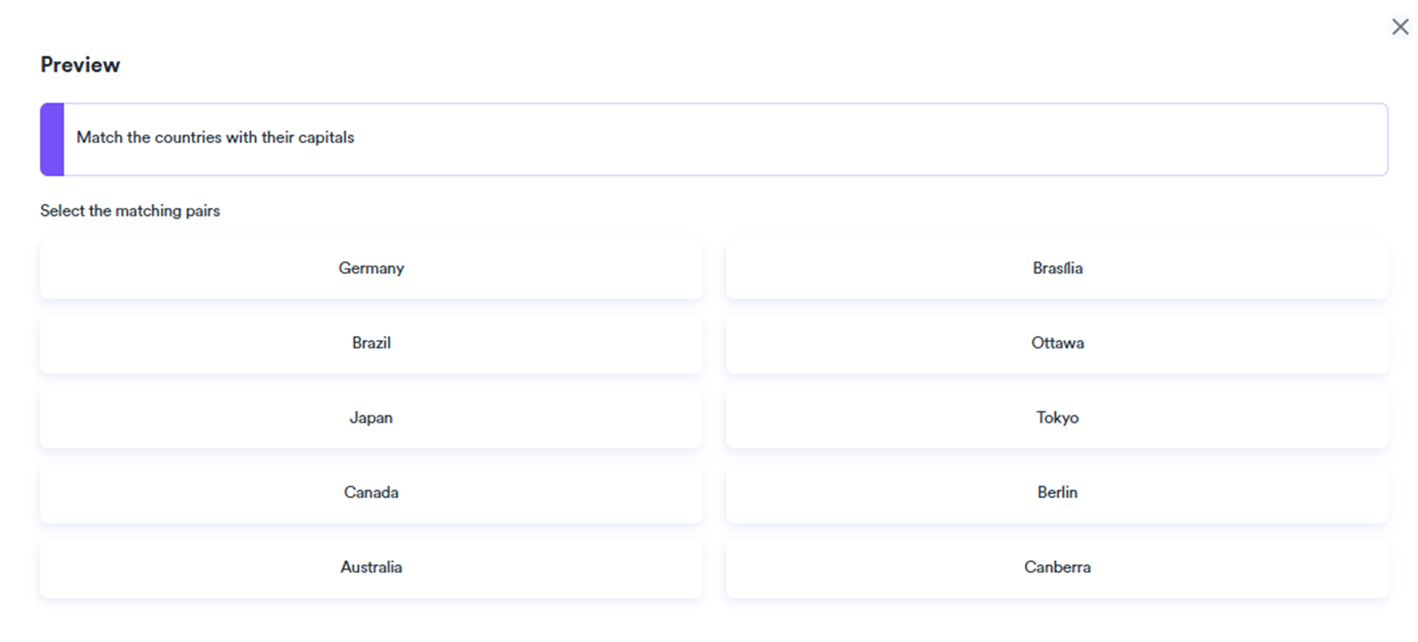Click the 'Match the countries' question box

coord(724,139)
